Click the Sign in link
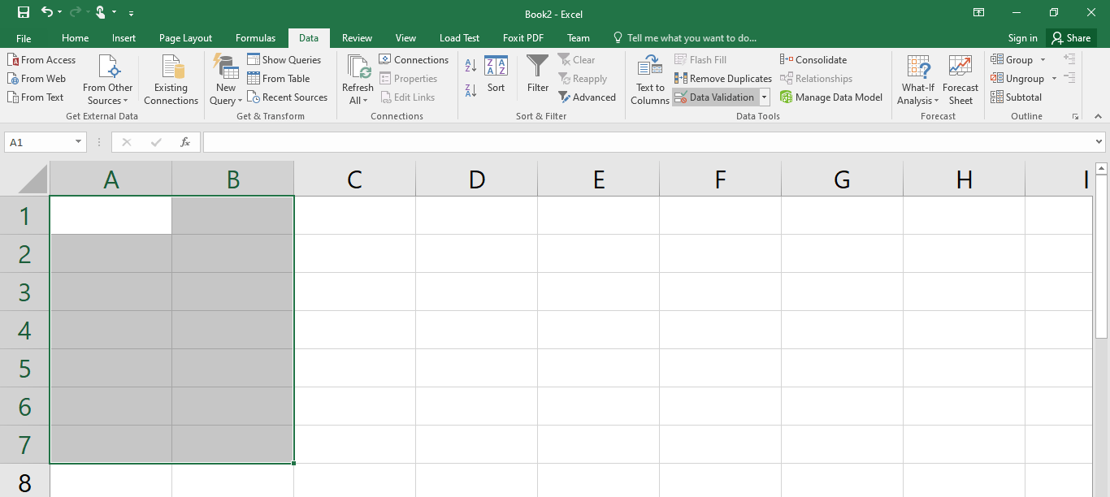 [x=1022, y=38]
